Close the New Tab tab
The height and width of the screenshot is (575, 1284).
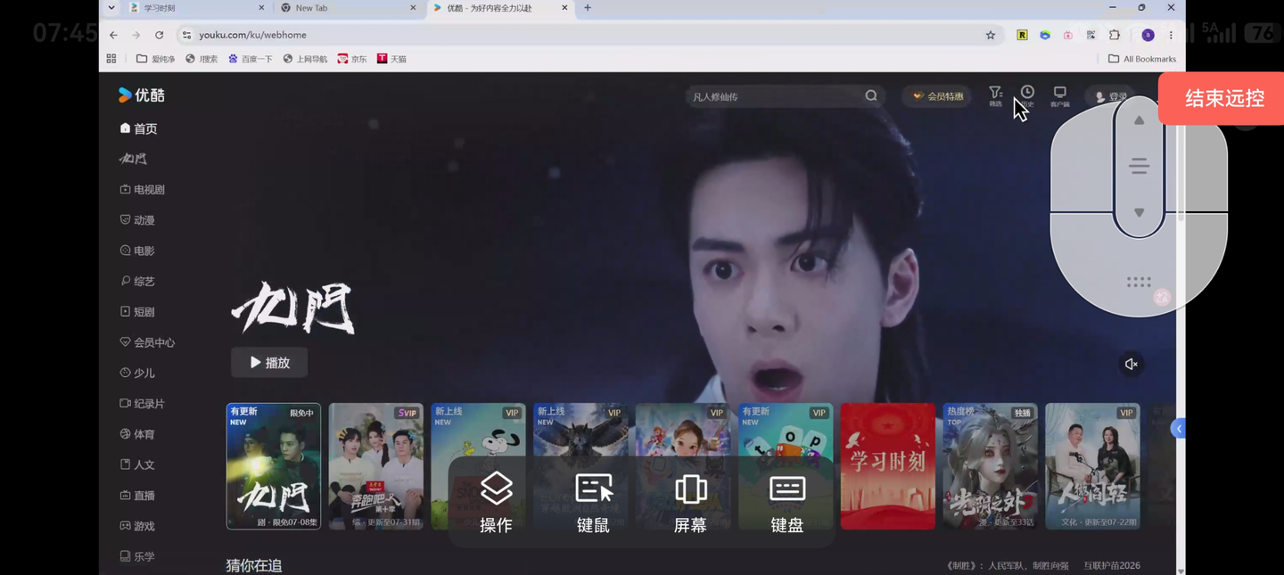[x=413, y=8]
